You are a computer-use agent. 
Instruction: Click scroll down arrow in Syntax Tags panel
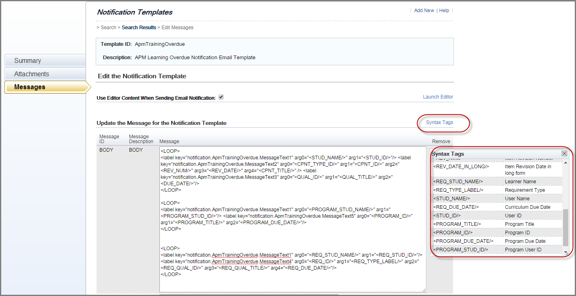click(566, 252)
